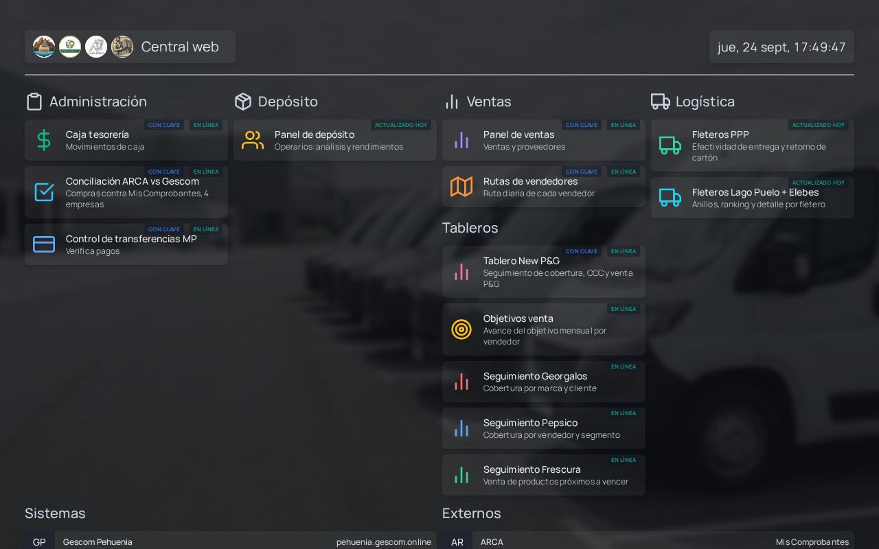Open Seguimiento Pepsico dashboard

544,428
